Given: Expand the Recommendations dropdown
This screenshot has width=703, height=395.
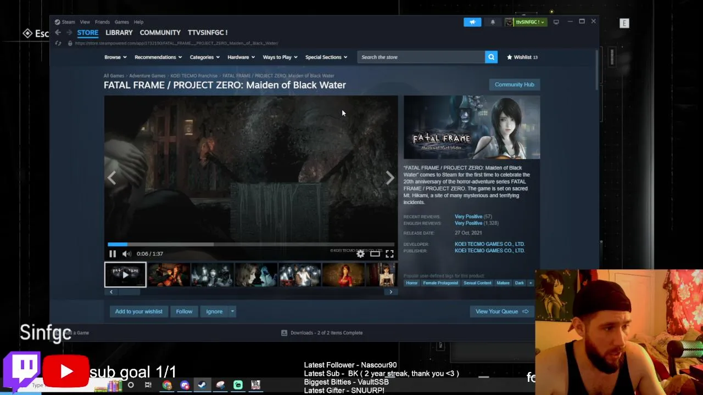Looking at the screenshot, I should (158, 57).
